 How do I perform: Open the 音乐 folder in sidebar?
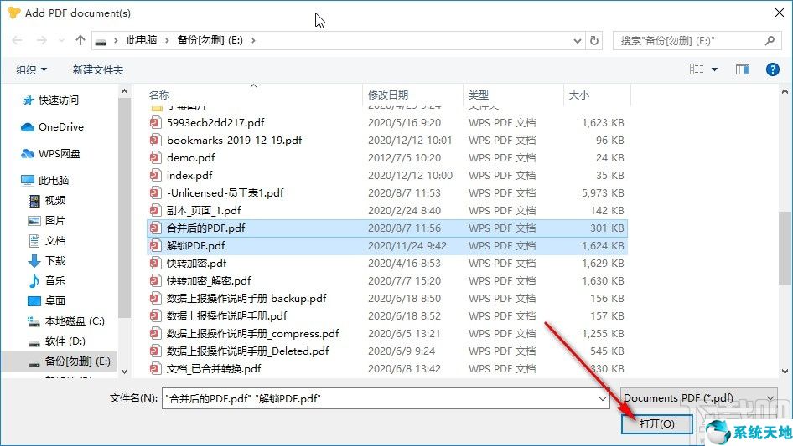[x=47, y=281]
